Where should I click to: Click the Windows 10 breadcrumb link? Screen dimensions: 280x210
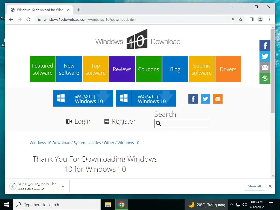point(128,143)
